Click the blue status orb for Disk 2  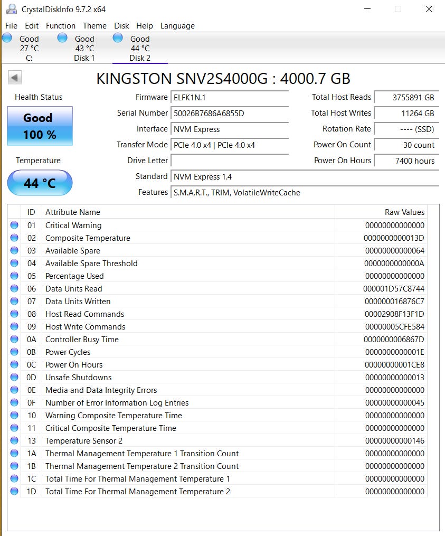(x=118, y=37)
